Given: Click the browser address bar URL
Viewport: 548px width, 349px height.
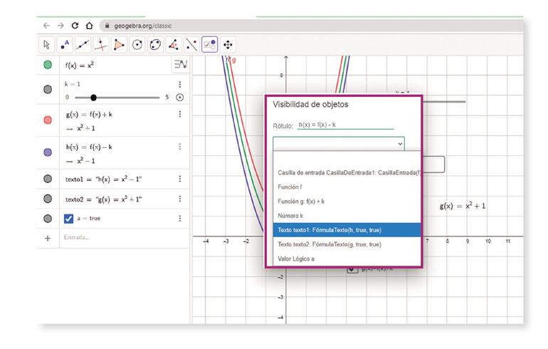Looking at the screenshot, I should pyautogui.click(x=143, y=26).
